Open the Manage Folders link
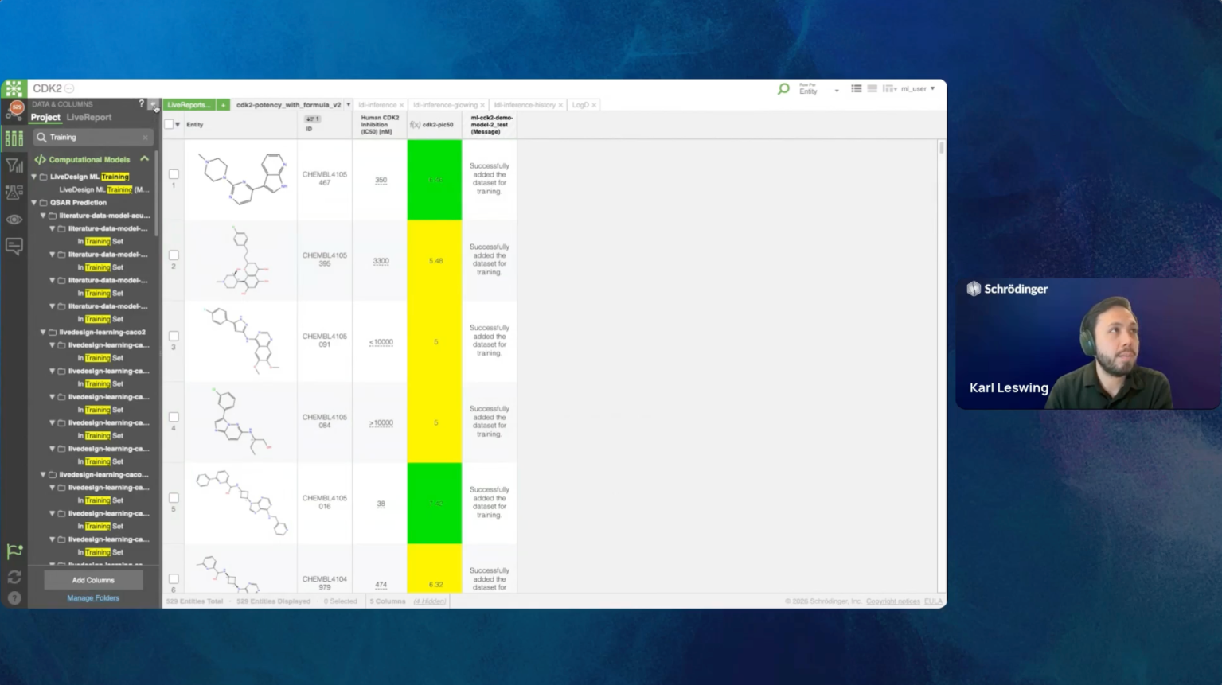Image resolution: width=1222 pixels, height=685 pixels. pyautogui.click(x=93, y=598)
